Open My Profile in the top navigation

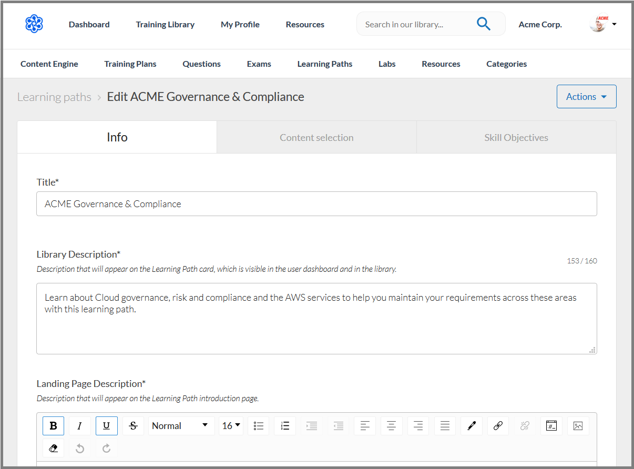(240, 24)
